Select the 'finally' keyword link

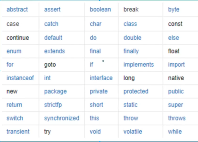[131, 51]
